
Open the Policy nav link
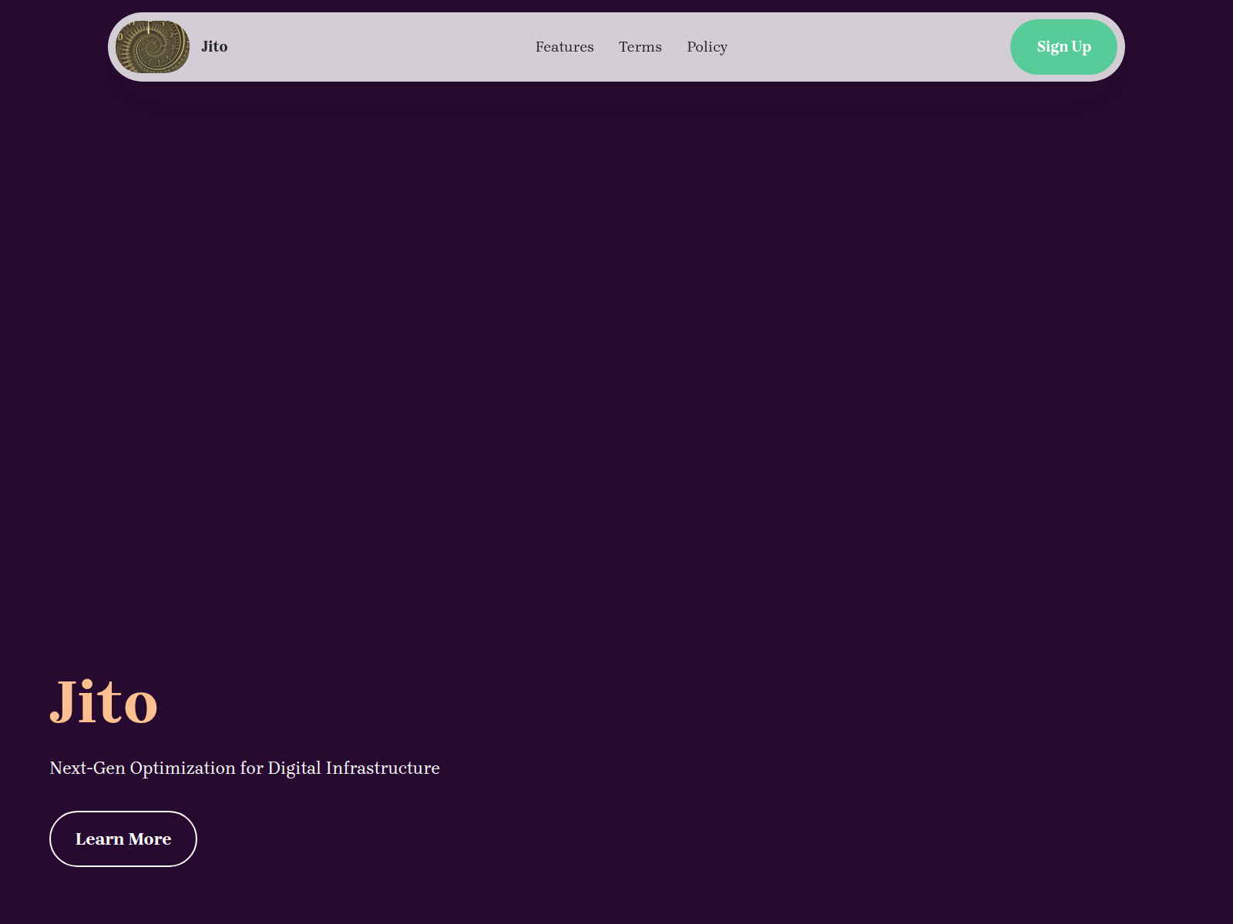click(x=707, y=47)
